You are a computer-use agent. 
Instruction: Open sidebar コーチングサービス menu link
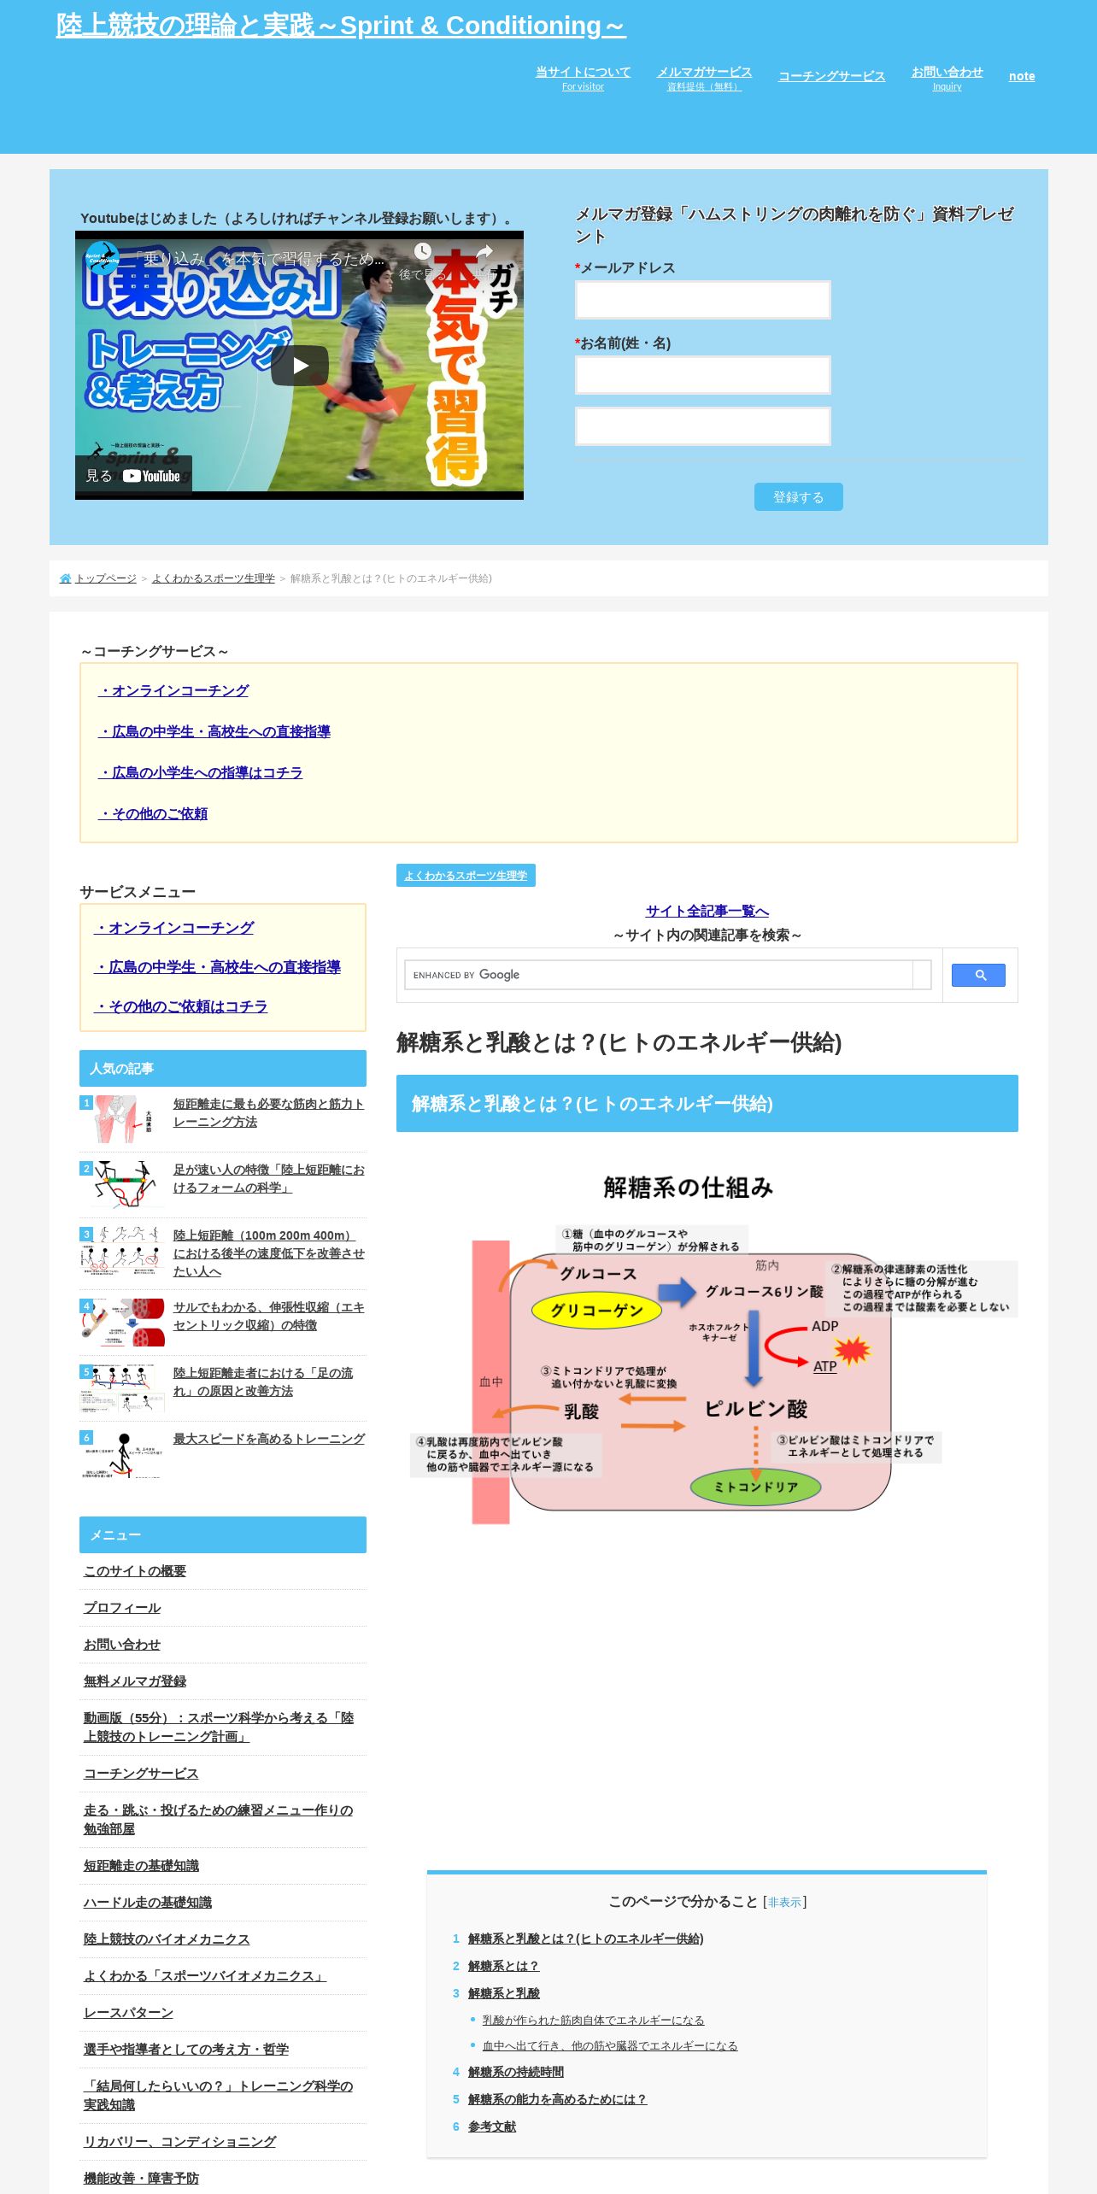[x=141, y=1774]
